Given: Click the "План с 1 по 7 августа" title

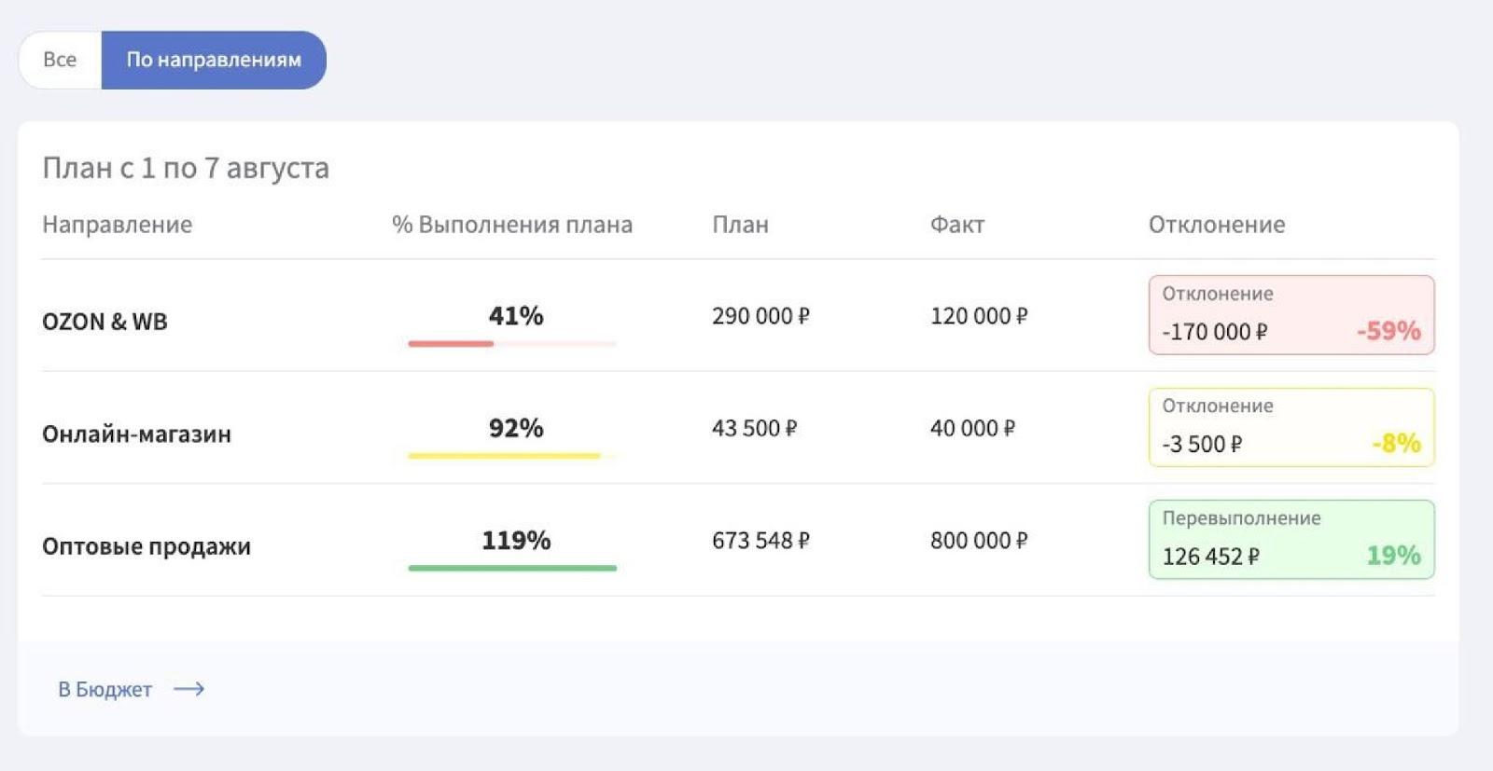Looking at the screenshot, I should (186, 168).
